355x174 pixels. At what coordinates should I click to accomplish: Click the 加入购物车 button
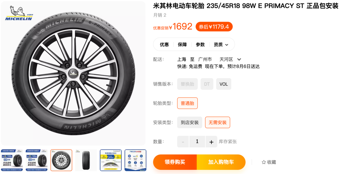click(x=221, y=162)
